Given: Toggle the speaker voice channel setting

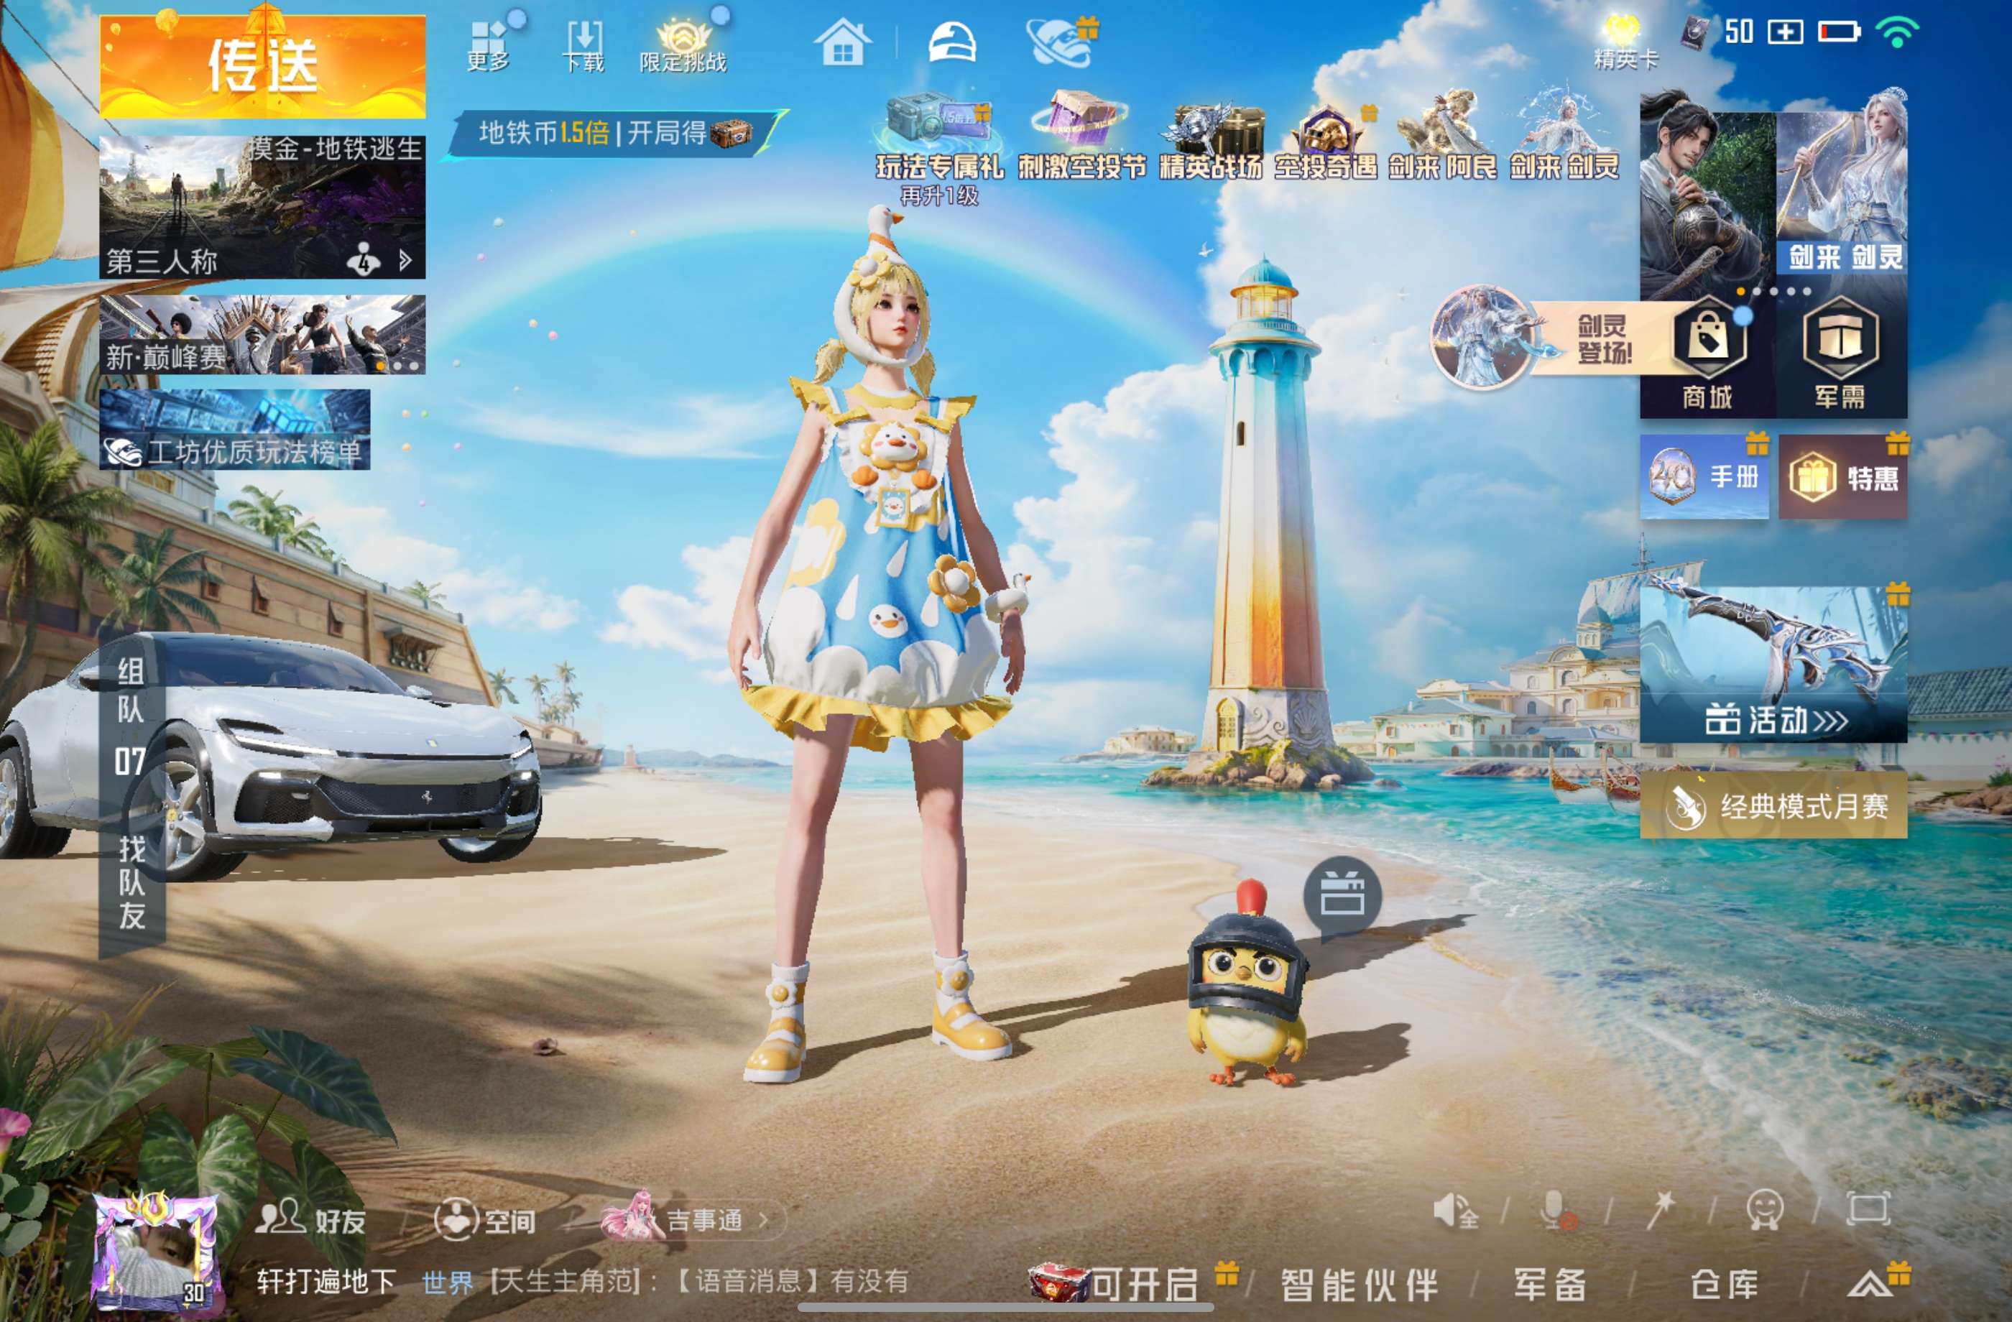Looking at the screenshot, I should pyautogui.click(x=1456, y=1211).
